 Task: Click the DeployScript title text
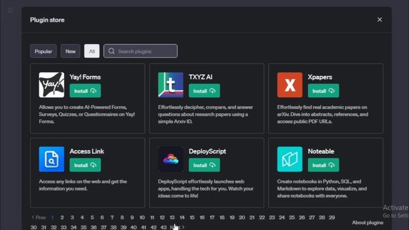click(207, 151)
